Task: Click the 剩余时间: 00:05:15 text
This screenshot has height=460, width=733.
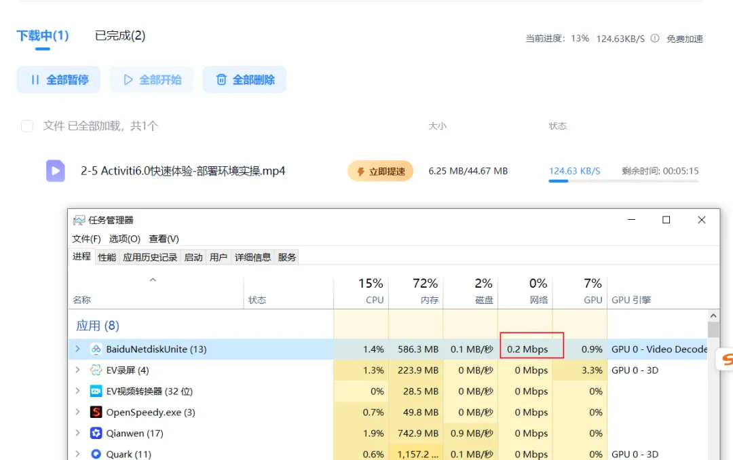Action: click(660, 171)
